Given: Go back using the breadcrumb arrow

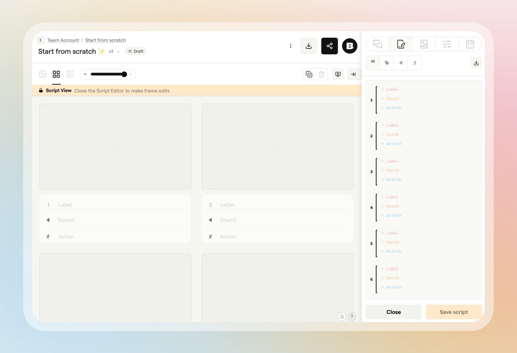Looking at the screenshot, I should tap(40, 40).
